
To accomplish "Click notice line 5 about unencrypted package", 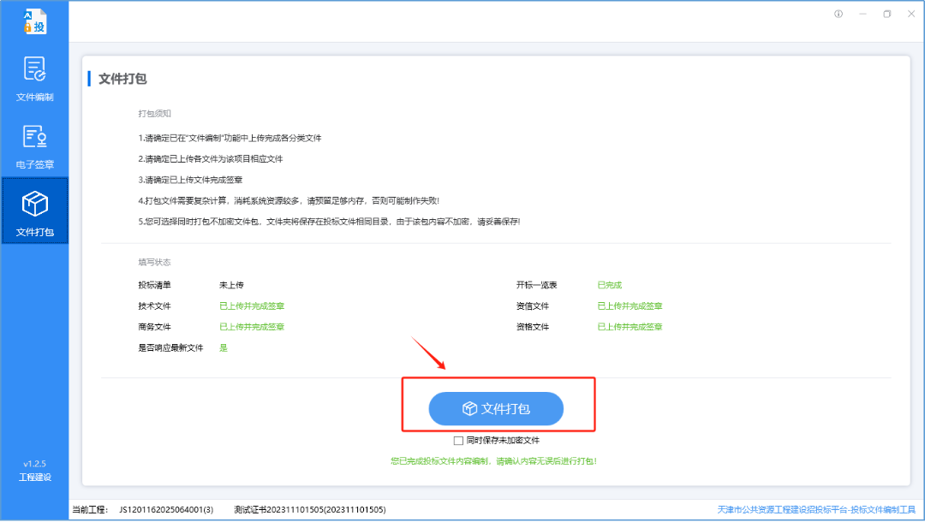I will click(x=329, y=222).
